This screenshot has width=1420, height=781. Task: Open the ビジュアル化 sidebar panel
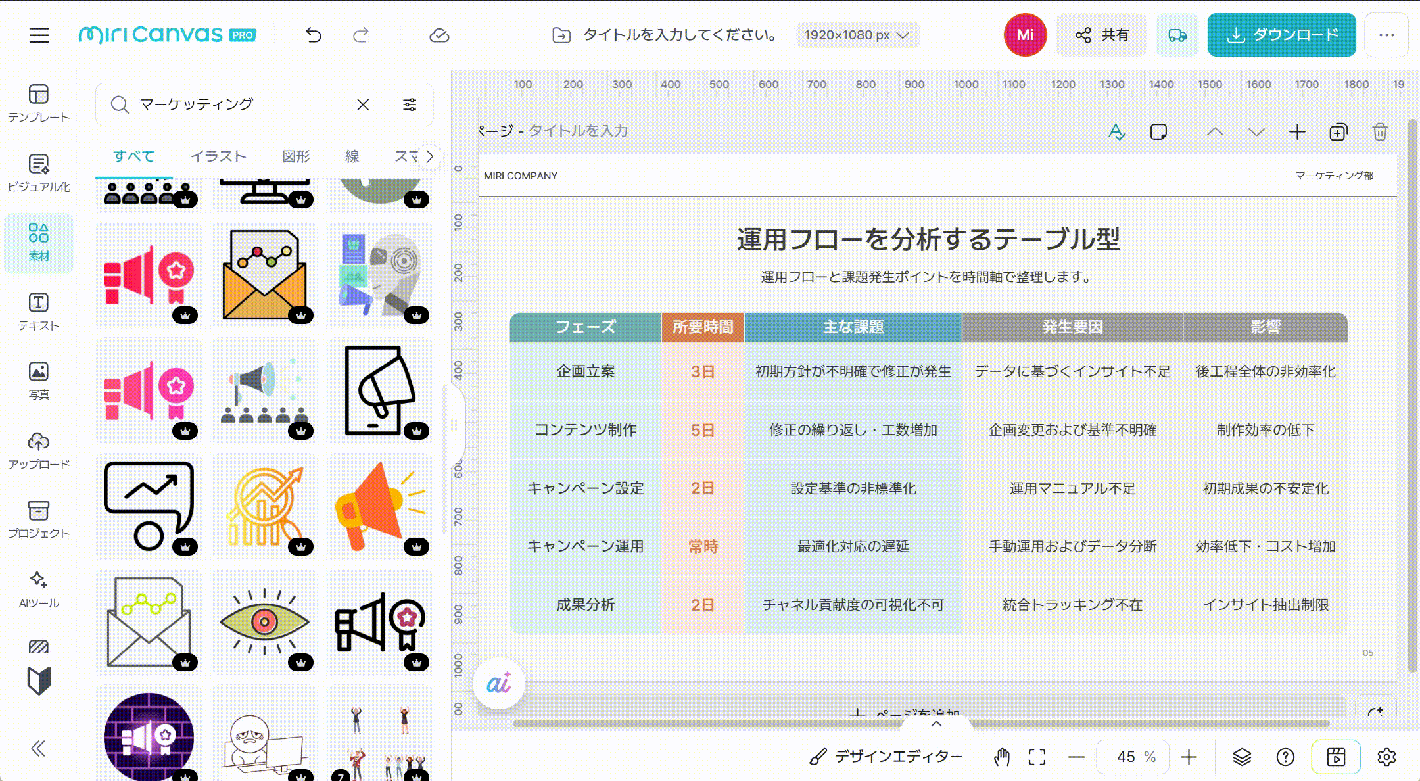(x=39, y=174)
